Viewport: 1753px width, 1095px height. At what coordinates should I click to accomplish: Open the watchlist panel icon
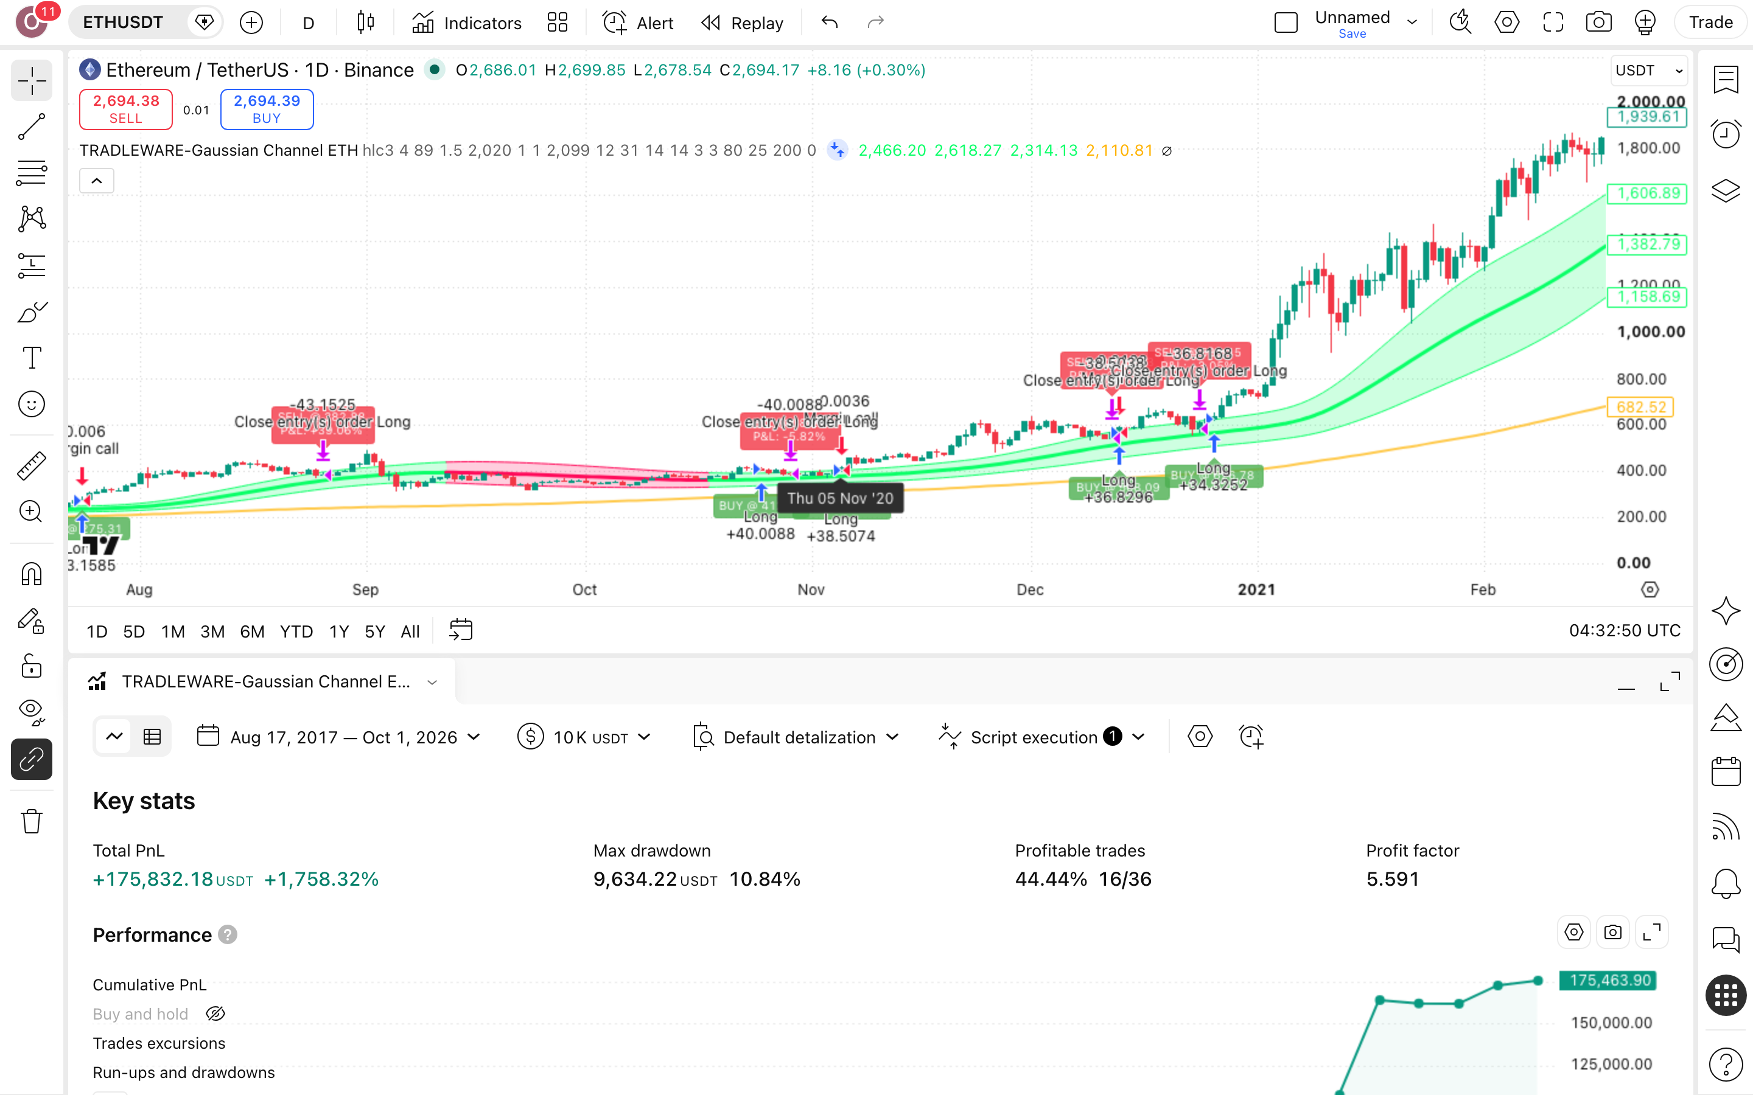click(x=1726, y=79)
